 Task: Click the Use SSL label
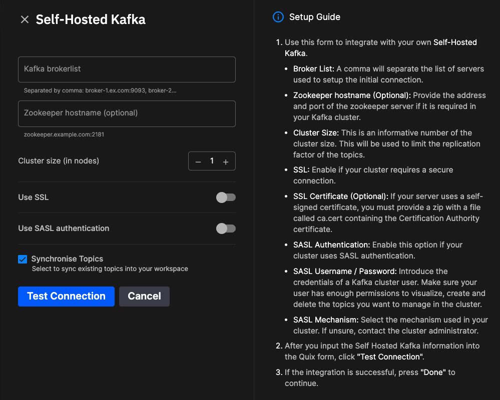click(34, 197)
